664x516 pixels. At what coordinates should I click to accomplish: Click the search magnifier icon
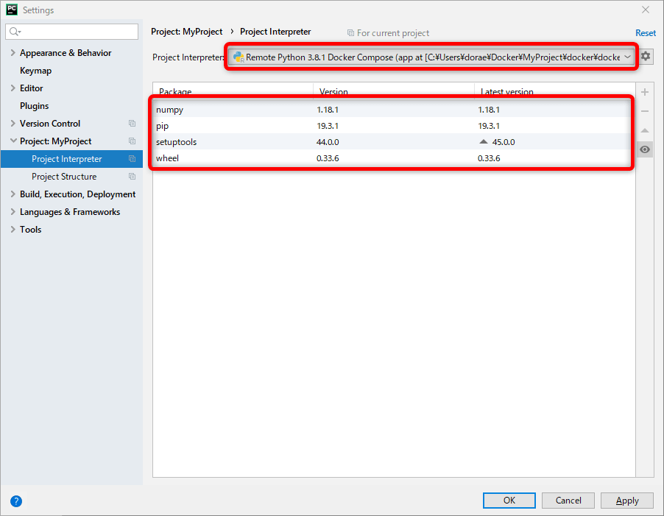tap(15, 32)
